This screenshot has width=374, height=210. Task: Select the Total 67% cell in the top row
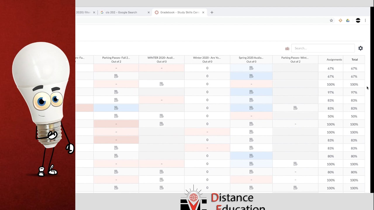pos(354,68)
